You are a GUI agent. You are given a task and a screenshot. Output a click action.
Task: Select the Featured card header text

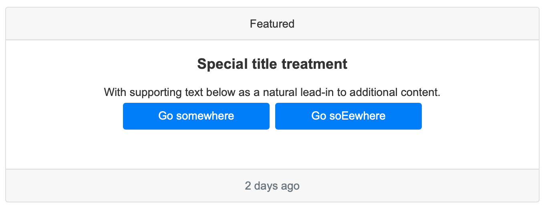[x=272, y=24]
